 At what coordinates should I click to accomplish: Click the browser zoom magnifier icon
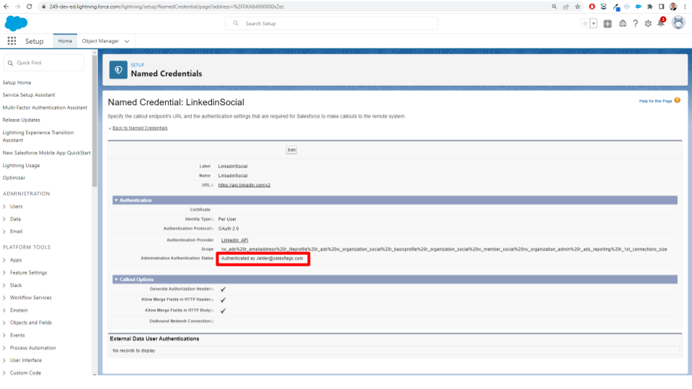click(x=554, y=6)
